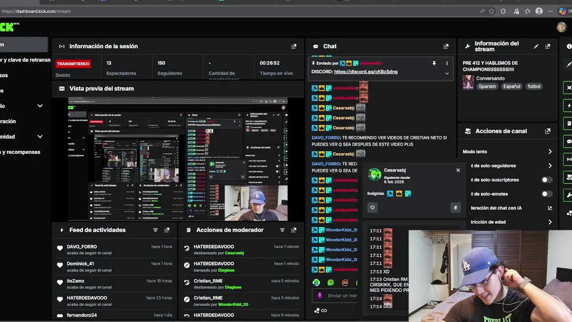
Task: Pop out the Feed de actividades panel
Action: click(x=167, y=230)
